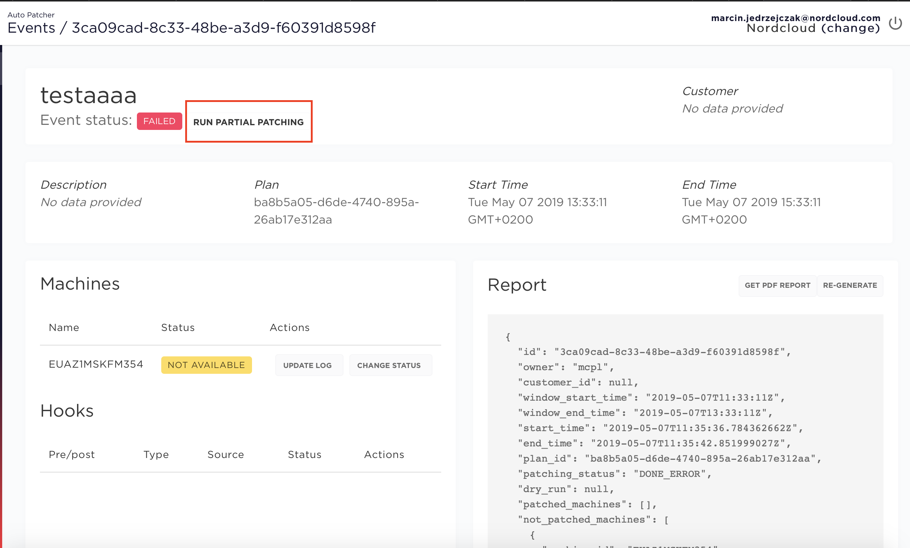The width and height of the screenshot is (910, 548).
Task: Download the PDF report
Action: [x=777, y=285]
